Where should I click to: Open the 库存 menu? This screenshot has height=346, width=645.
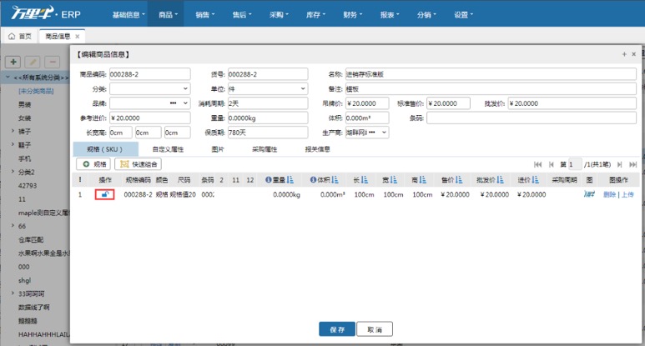click(315, 14)
